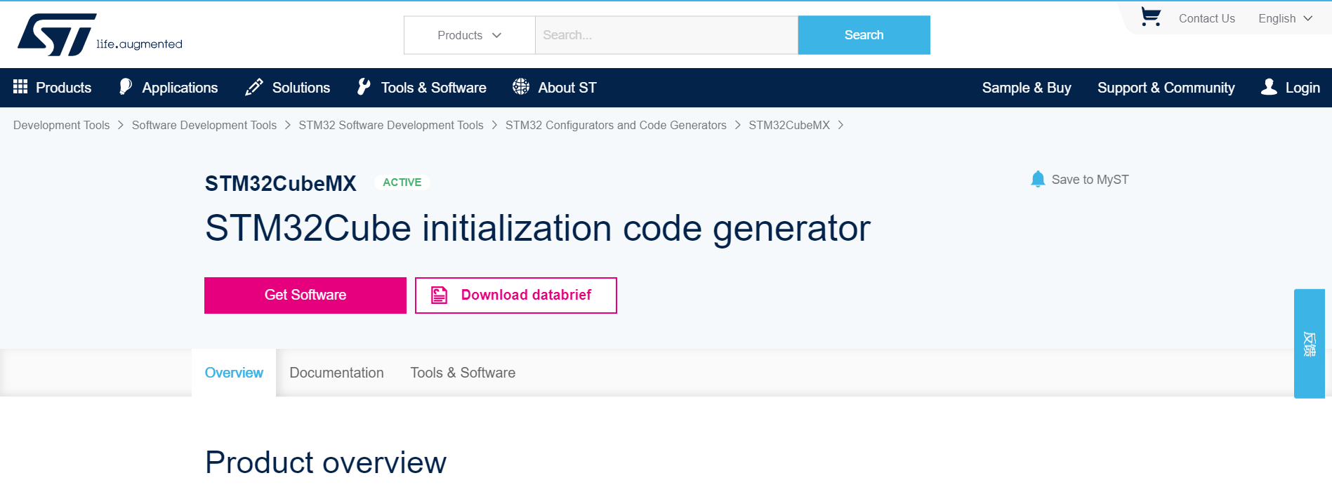Click the ST life.augmented logo
Viewport: 1332px width, 492px height.
point(100,34)
